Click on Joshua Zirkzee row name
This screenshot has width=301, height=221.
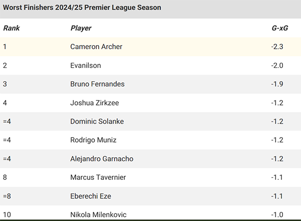click(x=94, y=103)
